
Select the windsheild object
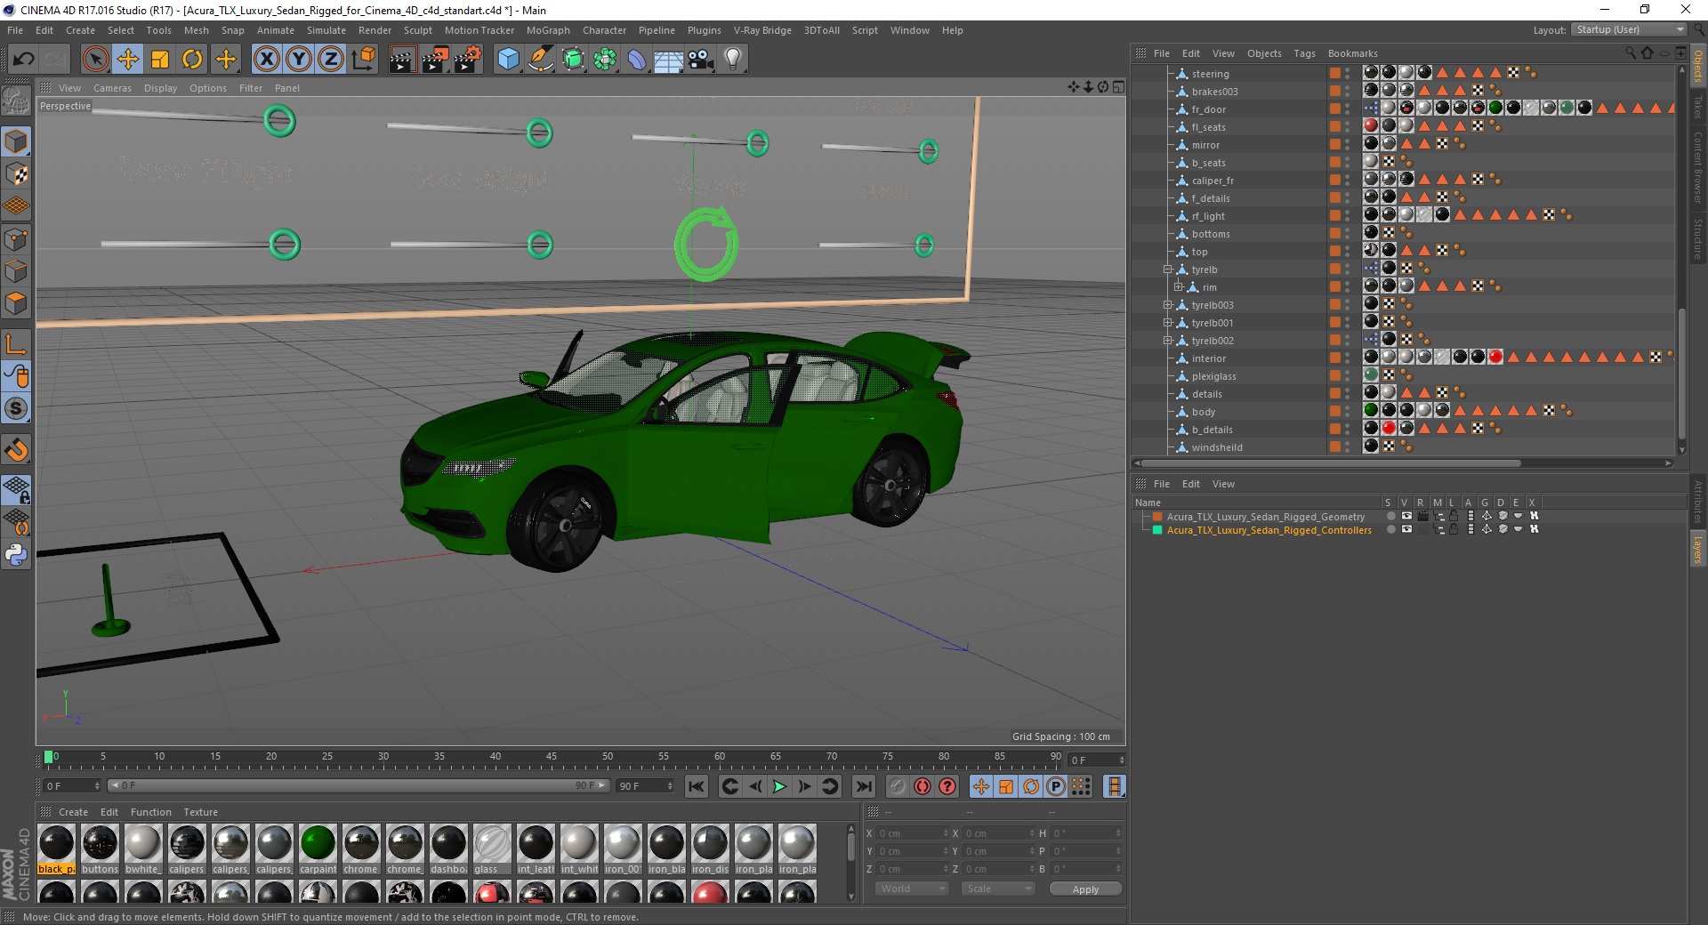tap(1217, 447)
